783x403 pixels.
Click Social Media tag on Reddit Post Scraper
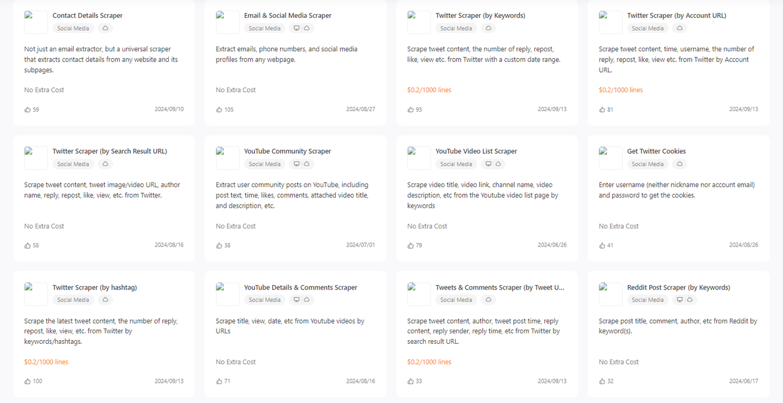tap(647, 300)
